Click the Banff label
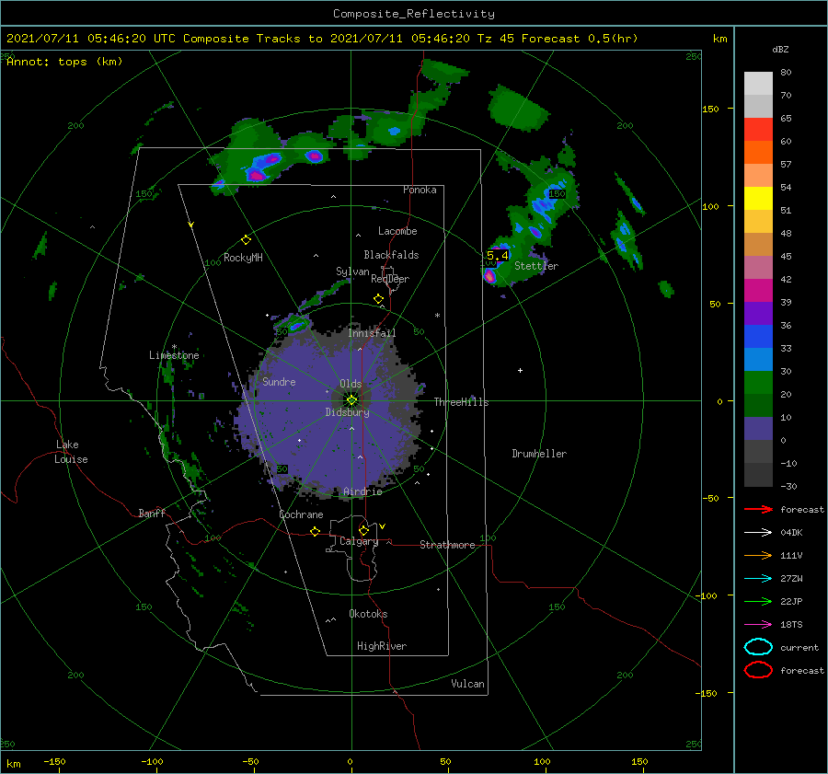 click(x=152, y=513)
